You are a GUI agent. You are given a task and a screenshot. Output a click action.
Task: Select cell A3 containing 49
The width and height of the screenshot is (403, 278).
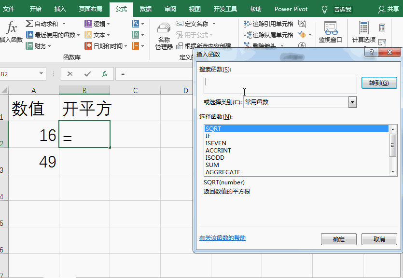(34, 161)
